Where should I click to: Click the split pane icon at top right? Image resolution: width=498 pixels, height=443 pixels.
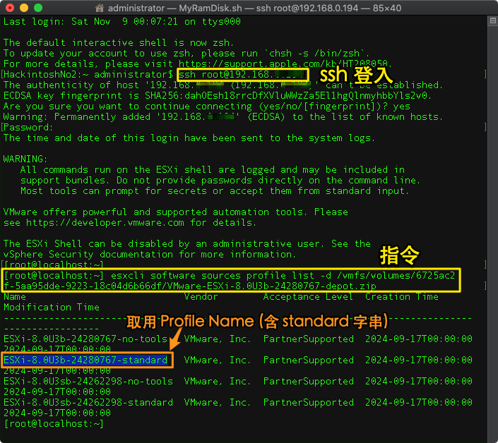492,21
